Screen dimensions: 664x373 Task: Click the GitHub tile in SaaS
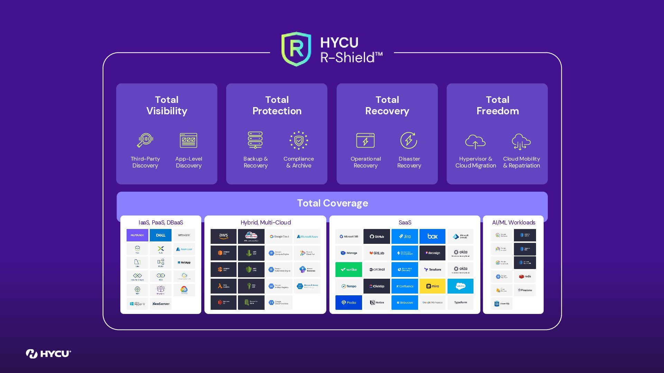[x=377, y=237]
